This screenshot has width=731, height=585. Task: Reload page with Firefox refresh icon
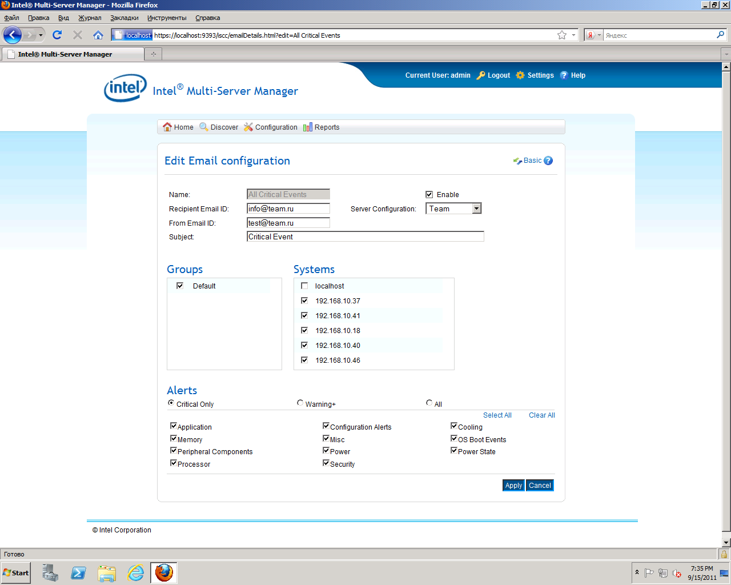click(x=57, y=35)
